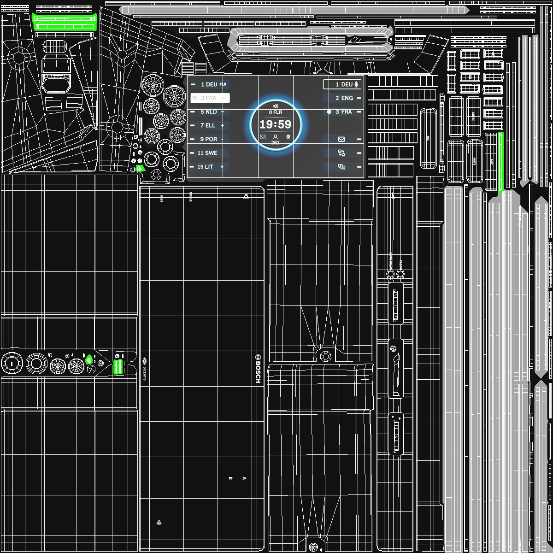The image size is (553, 553).
Task: Click the speaker volume icon above 0 FLR
Action: coord(276,106)
